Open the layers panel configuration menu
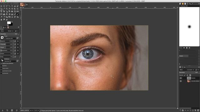The height and width of the screenshot is (112, 200). [x=199, y=67]
